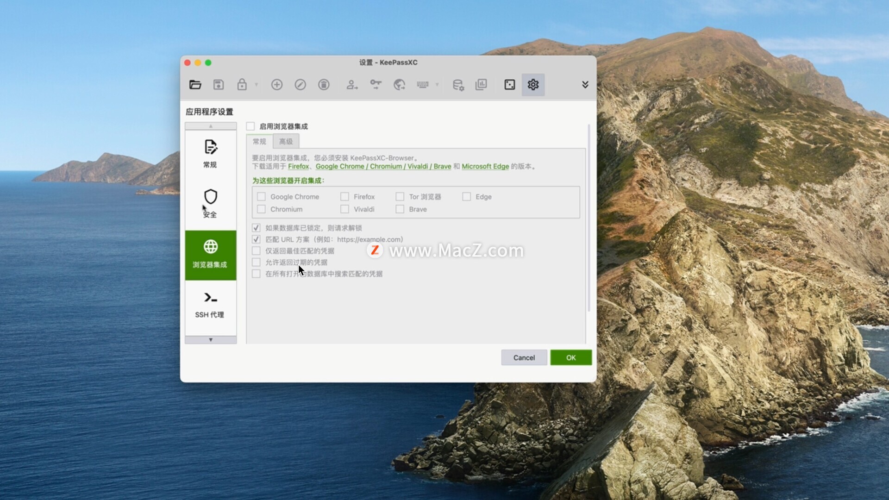Select the 常规 tab in browser settings
The width and height of the screenshot is (889, 500).
(259, 142)
